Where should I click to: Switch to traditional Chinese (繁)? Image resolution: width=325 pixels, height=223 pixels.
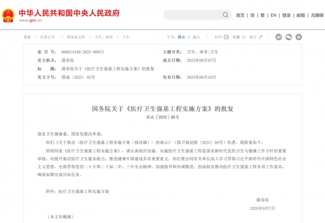tap(263, 15)
